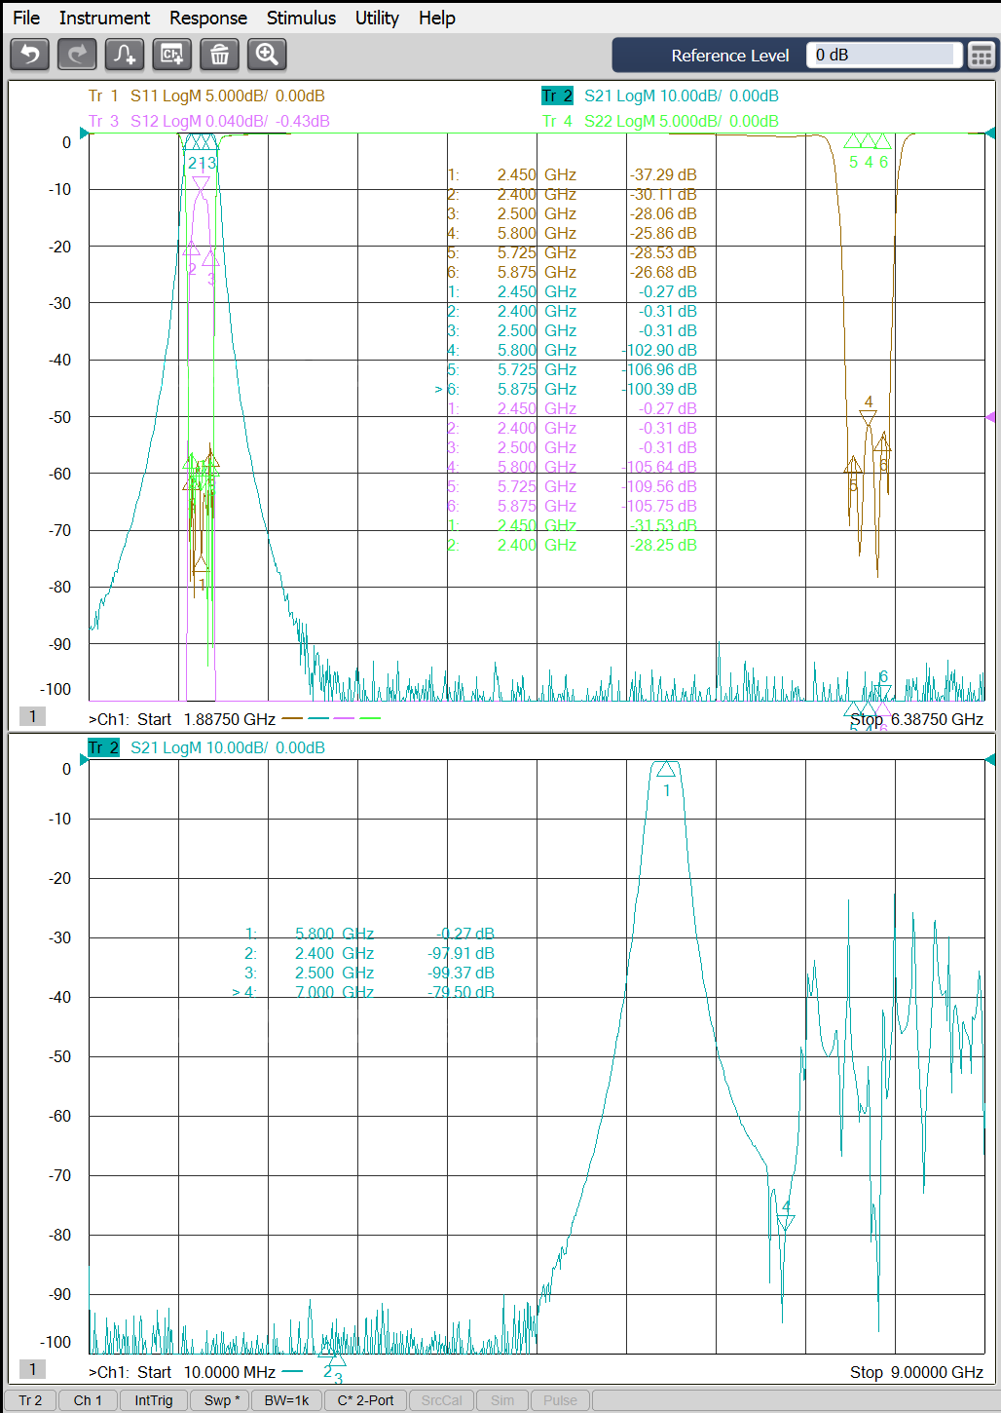Click the Redo arrow icon
The width and height of the screenshot is (1001, 1413).
pos(77,55)
